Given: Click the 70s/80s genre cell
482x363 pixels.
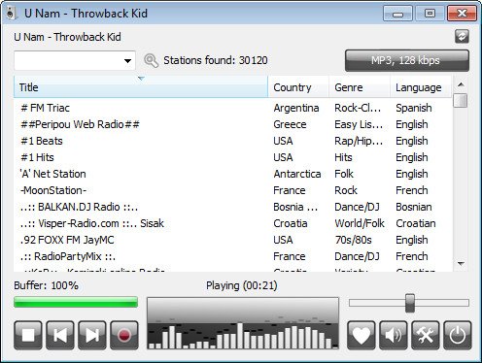Looking at the screenshot, I should click(x=353, y=240).
